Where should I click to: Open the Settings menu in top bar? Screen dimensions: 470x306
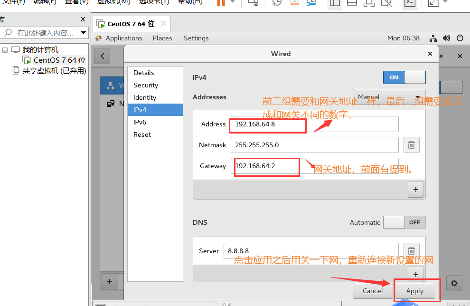coord(196,38)
